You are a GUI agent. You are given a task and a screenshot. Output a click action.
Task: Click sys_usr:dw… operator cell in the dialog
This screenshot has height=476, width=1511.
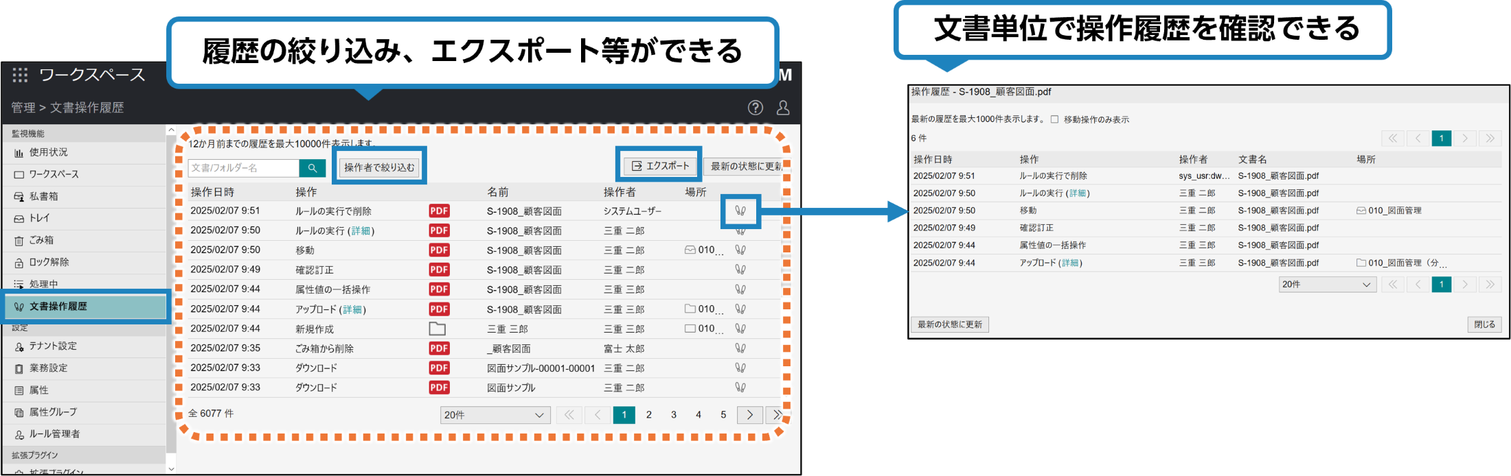(x=1204, y=176)
